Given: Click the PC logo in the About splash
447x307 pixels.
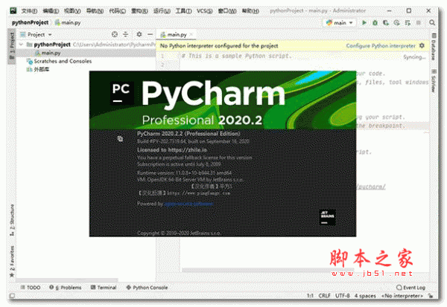Looking at the screenshot, I should [121, 94].
